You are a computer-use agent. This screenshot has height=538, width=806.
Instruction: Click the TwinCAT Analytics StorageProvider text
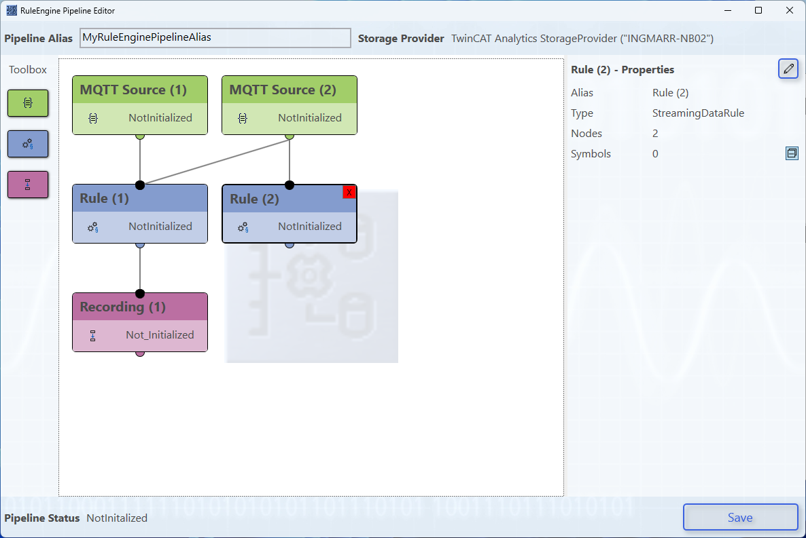(582, 39)
